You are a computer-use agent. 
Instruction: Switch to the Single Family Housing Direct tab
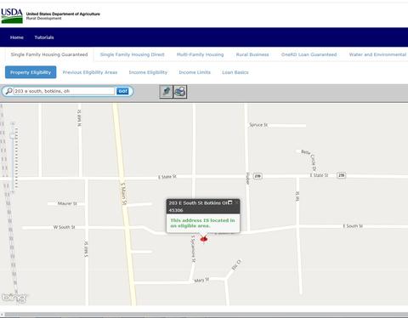point(132,54)
